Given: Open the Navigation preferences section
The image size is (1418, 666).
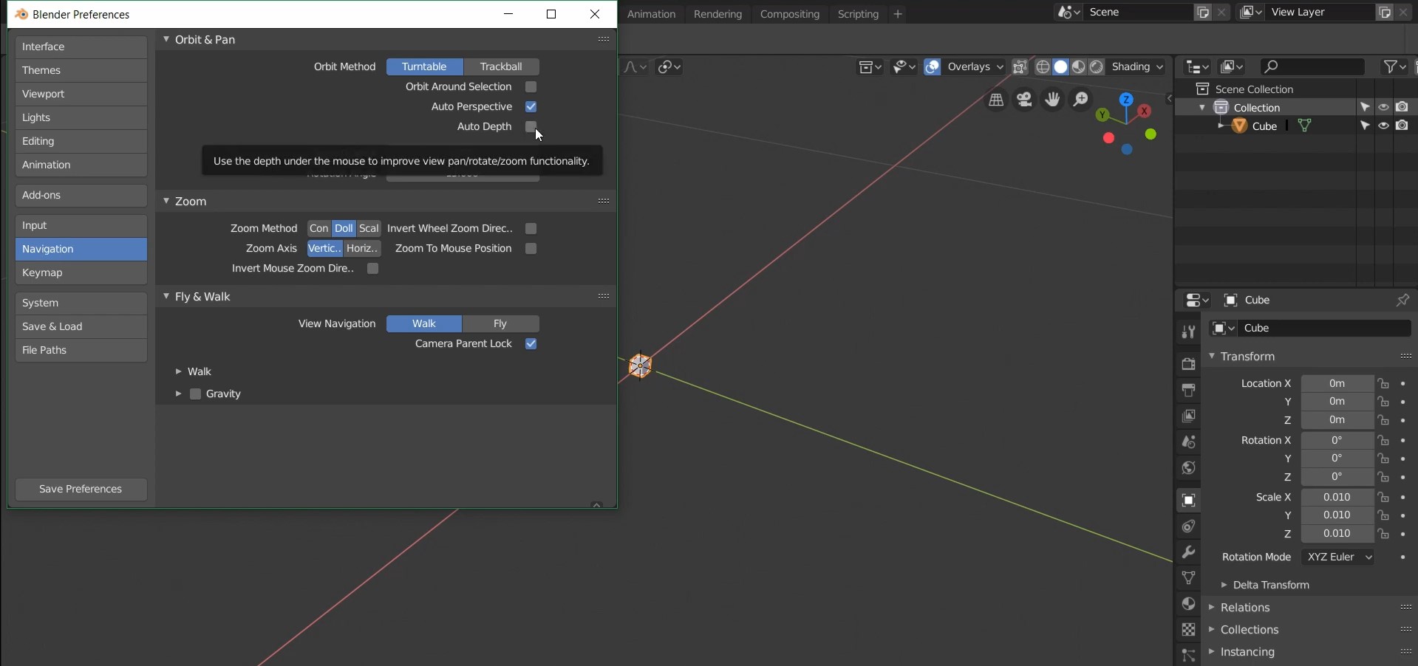Looking at the screenshot, I should (81, 249).
